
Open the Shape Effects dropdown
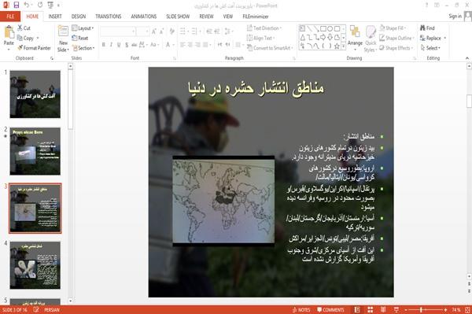[396, 48]
